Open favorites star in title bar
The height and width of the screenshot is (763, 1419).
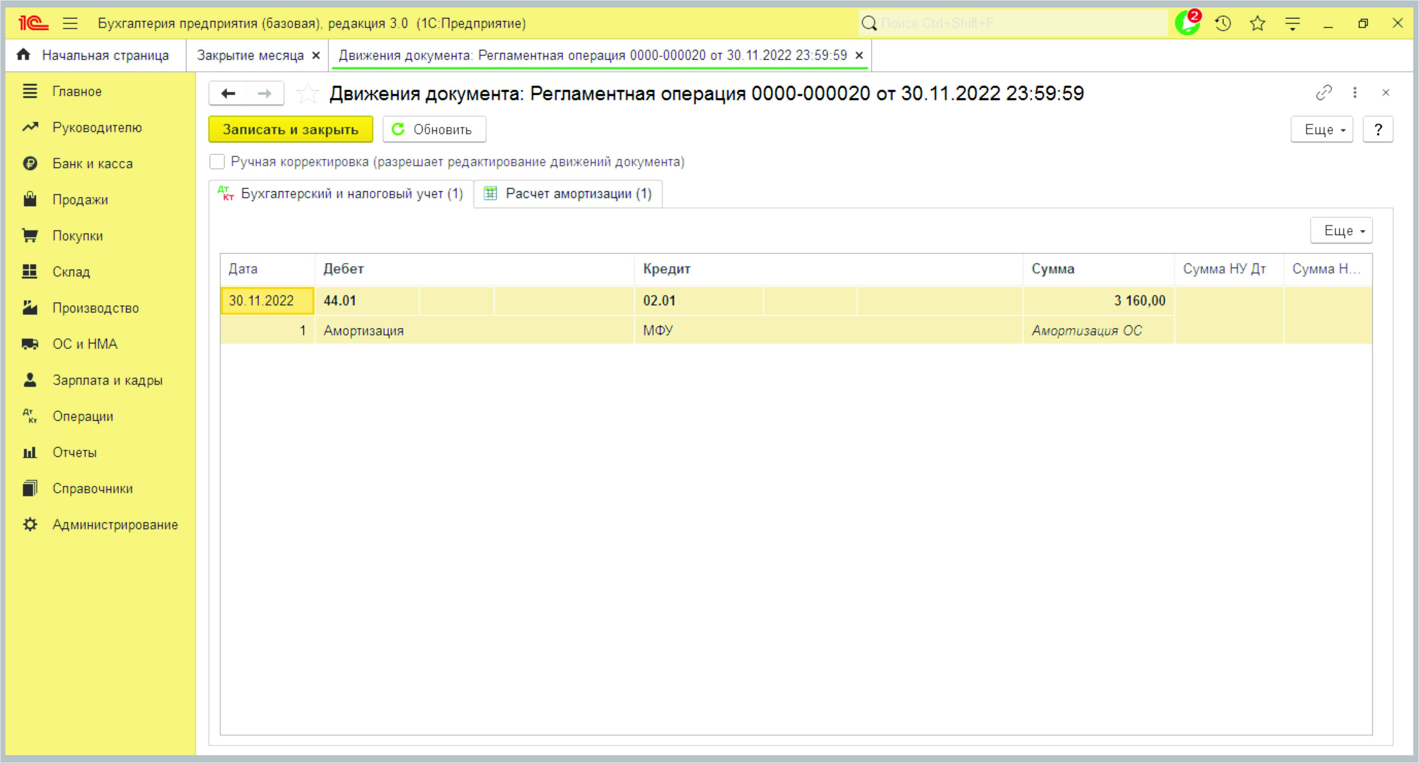click(1258, 23)
